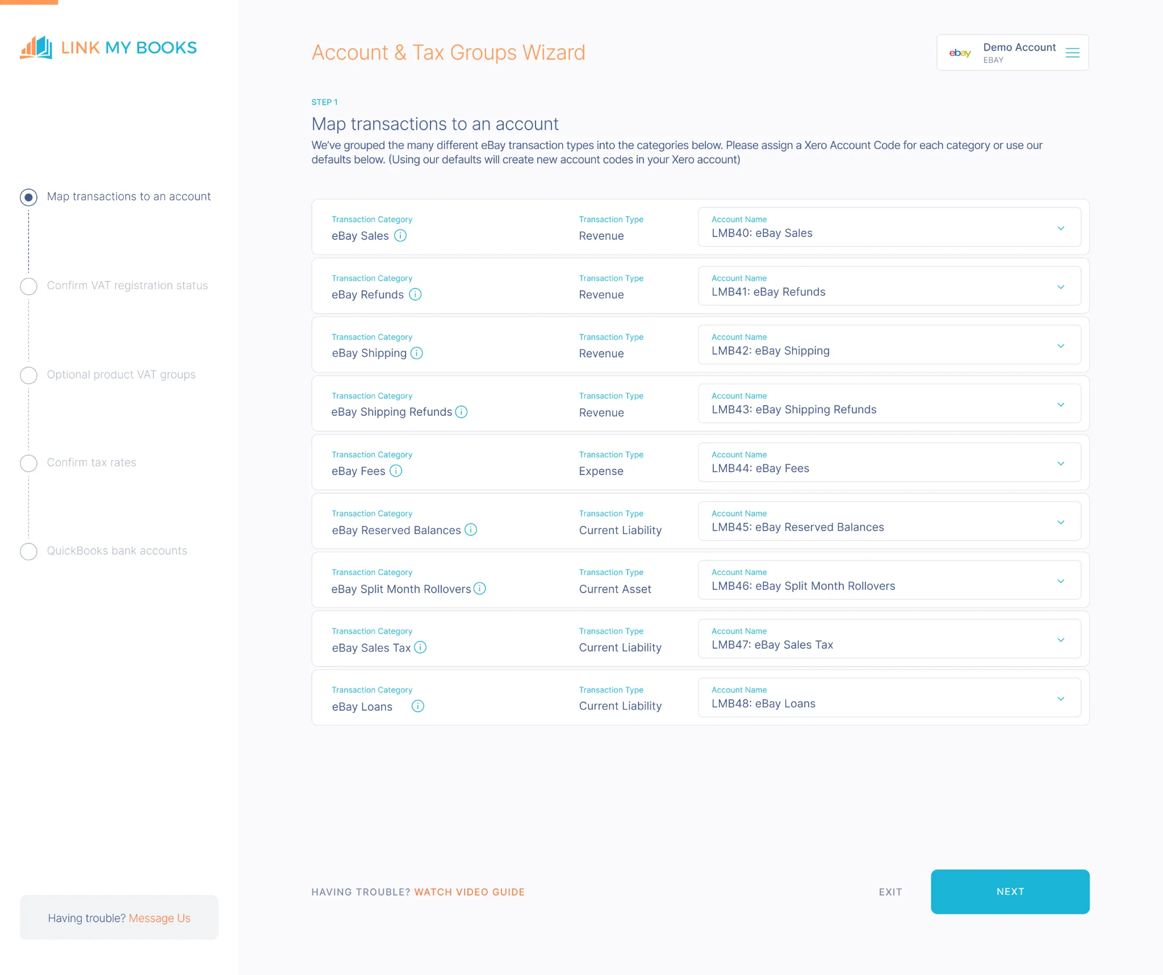The width and height of the screenshot is (1163, 975).
Task: Click 'Current Asset' transaction type text
Action: (615, 589)
